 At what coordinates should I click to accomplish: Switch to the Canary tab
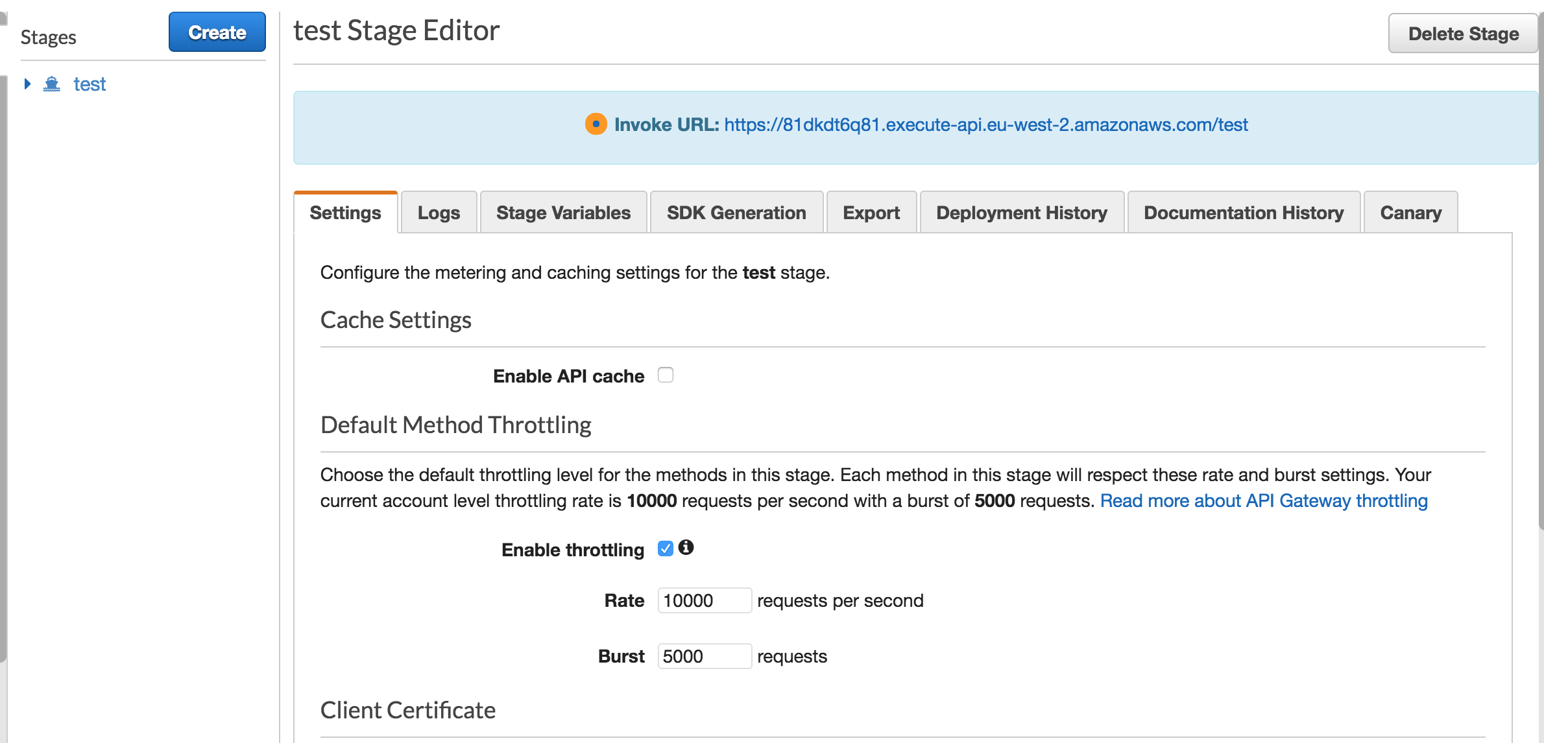pos(1410,213)
